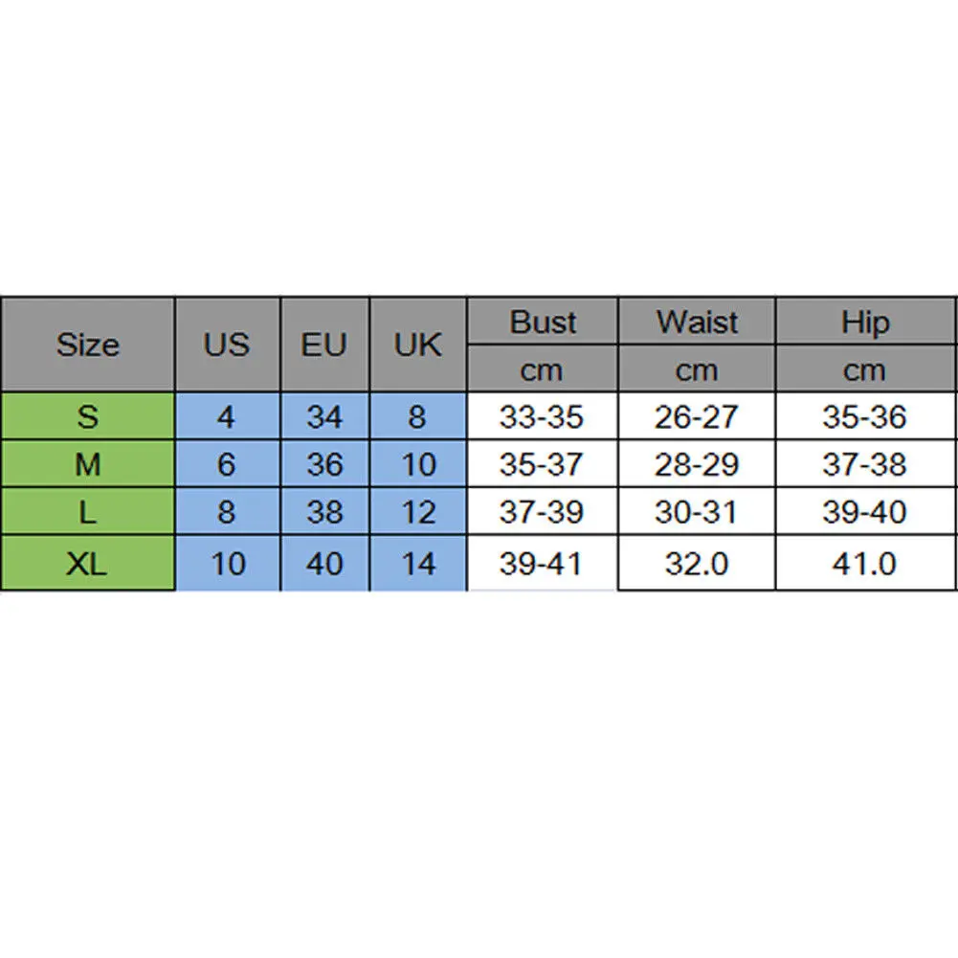Click the waist value 32.0 cell
958x958 pixels.
pos(697,564)
